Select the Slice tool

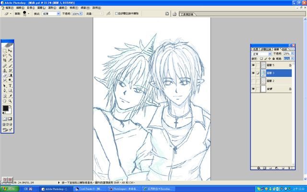[x=10, y=60]
